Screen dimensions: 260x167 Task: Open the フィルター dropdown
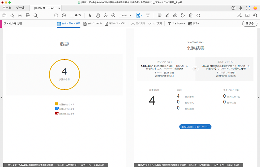176,24
